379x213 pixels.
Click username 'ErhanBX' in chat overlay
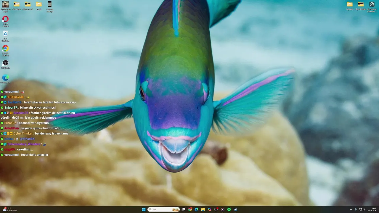[x=10, y=123]
